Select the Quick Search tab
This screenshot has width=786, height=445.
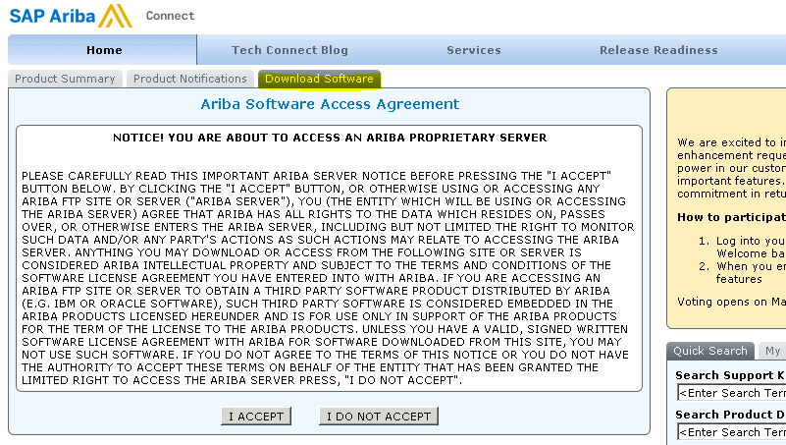coord(709,351)
